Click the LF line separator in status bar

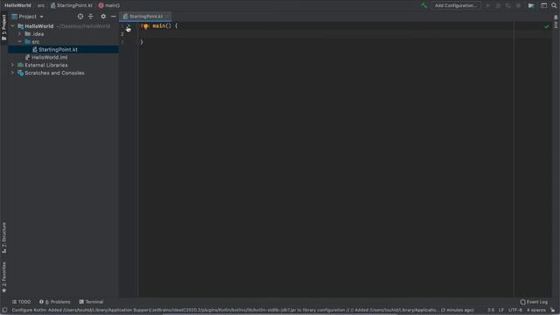pyautogui.click(x=501, y=310)
